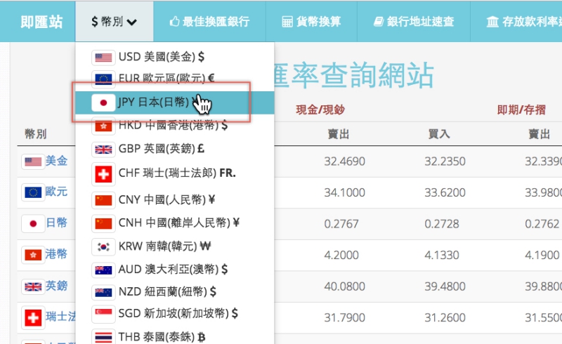Open 英鎊 link in rate table
This screenshot has height=344, width=562.
tap(57, 286)
